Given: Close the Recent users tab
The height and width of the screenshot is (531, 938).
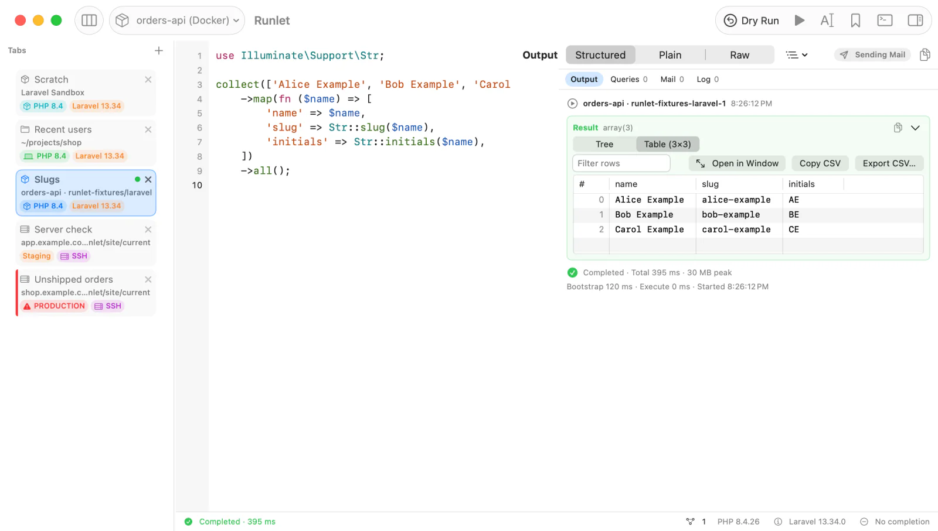Looking at the screenshot, I should pos(148,129).
